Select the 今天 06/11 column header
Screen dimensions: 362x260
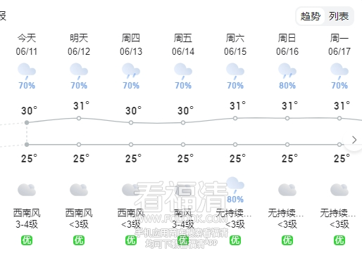tap(27, 44)
